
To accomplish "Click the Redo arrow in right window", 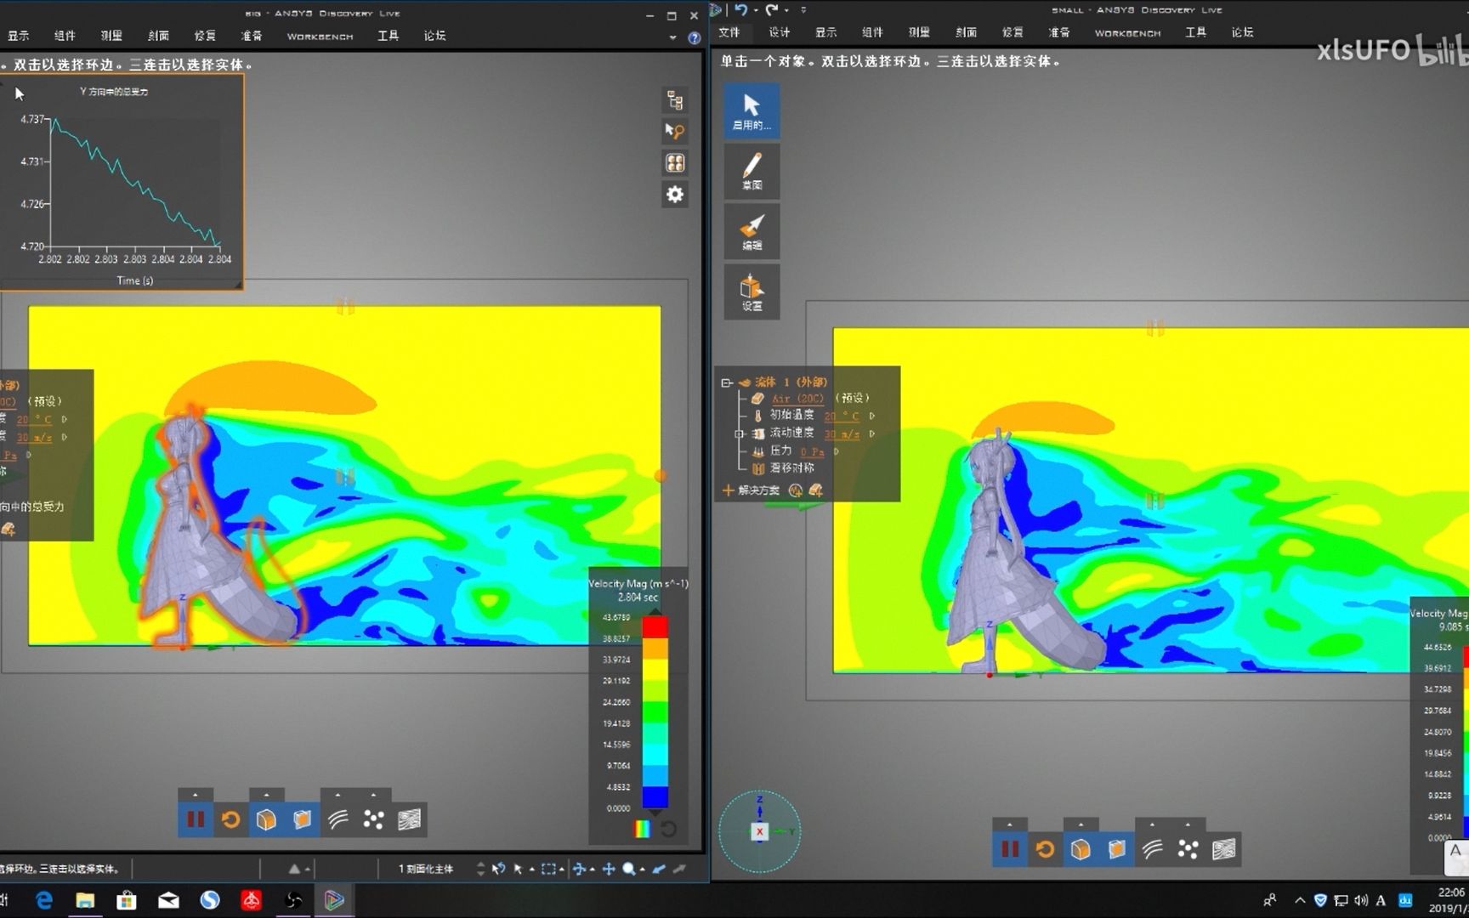I will 772,9.
